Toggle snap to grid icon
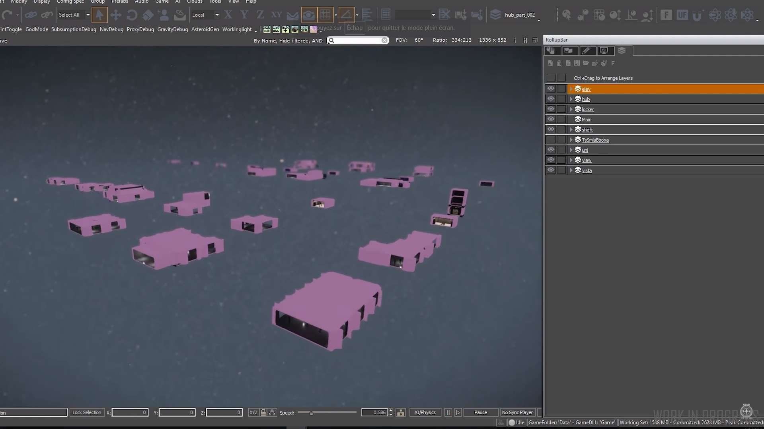The width and height of the screenshot is (764, 429). tap(325, 15)
